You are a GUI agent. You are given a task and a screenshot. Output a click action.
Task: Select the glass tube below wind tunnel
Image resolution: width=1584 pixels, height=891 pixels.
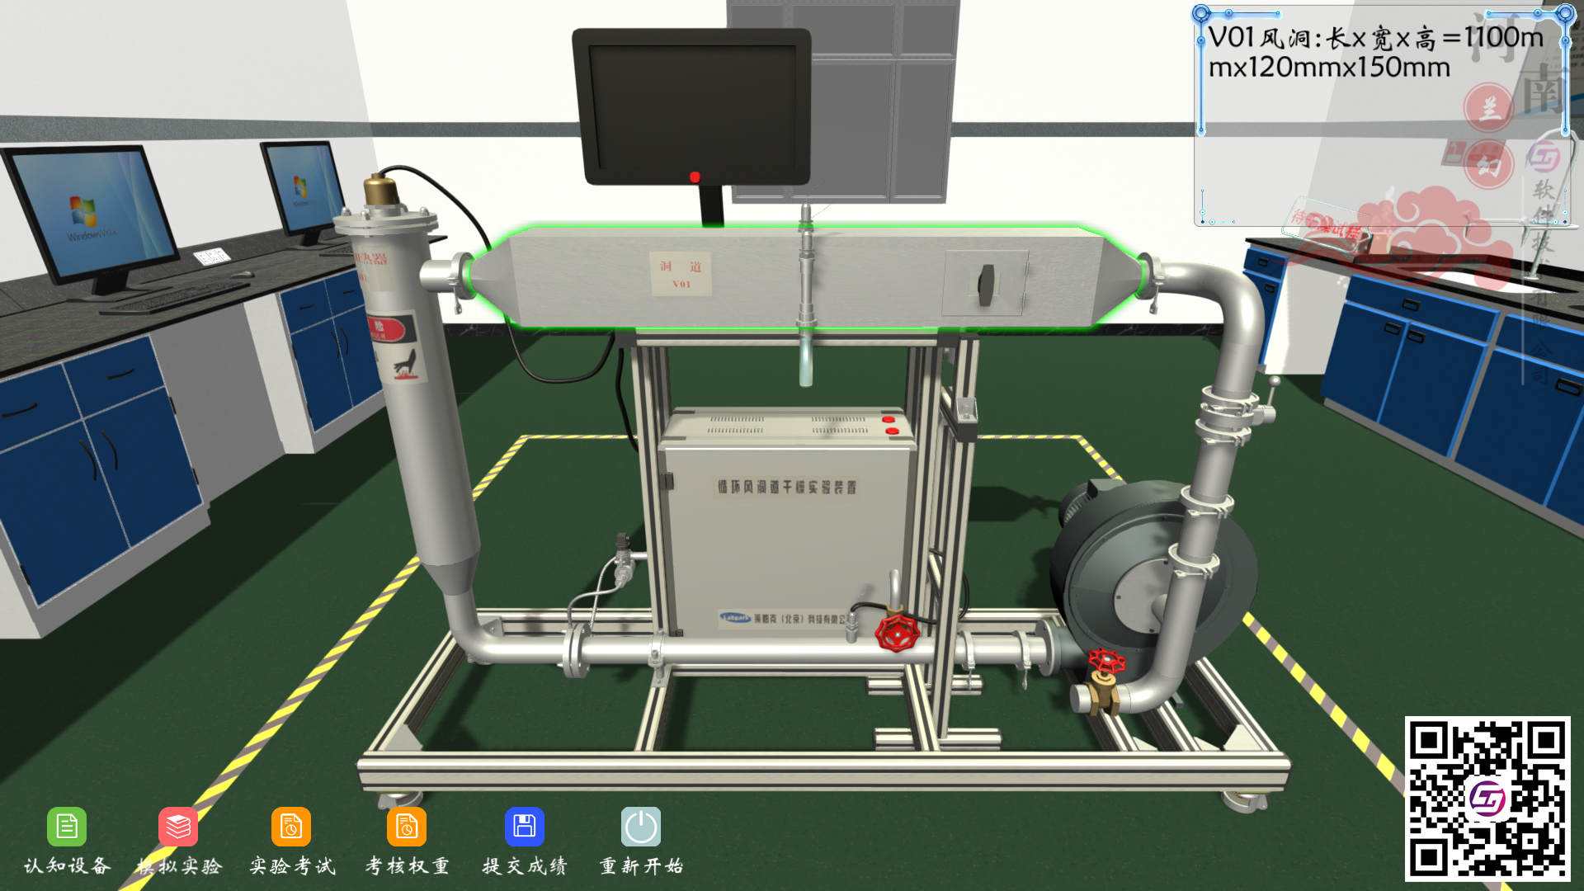806,361
